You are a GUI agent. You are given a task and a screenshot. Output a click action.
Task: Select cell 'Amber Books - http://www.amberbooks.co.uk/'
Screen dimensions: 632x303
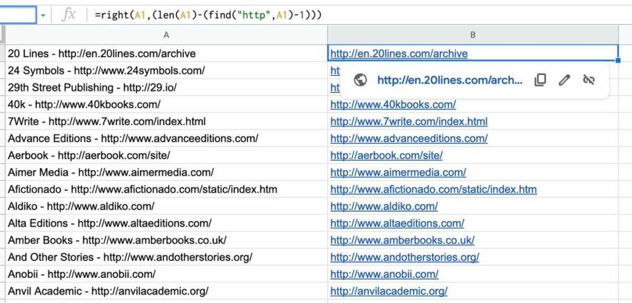point(166,240)
